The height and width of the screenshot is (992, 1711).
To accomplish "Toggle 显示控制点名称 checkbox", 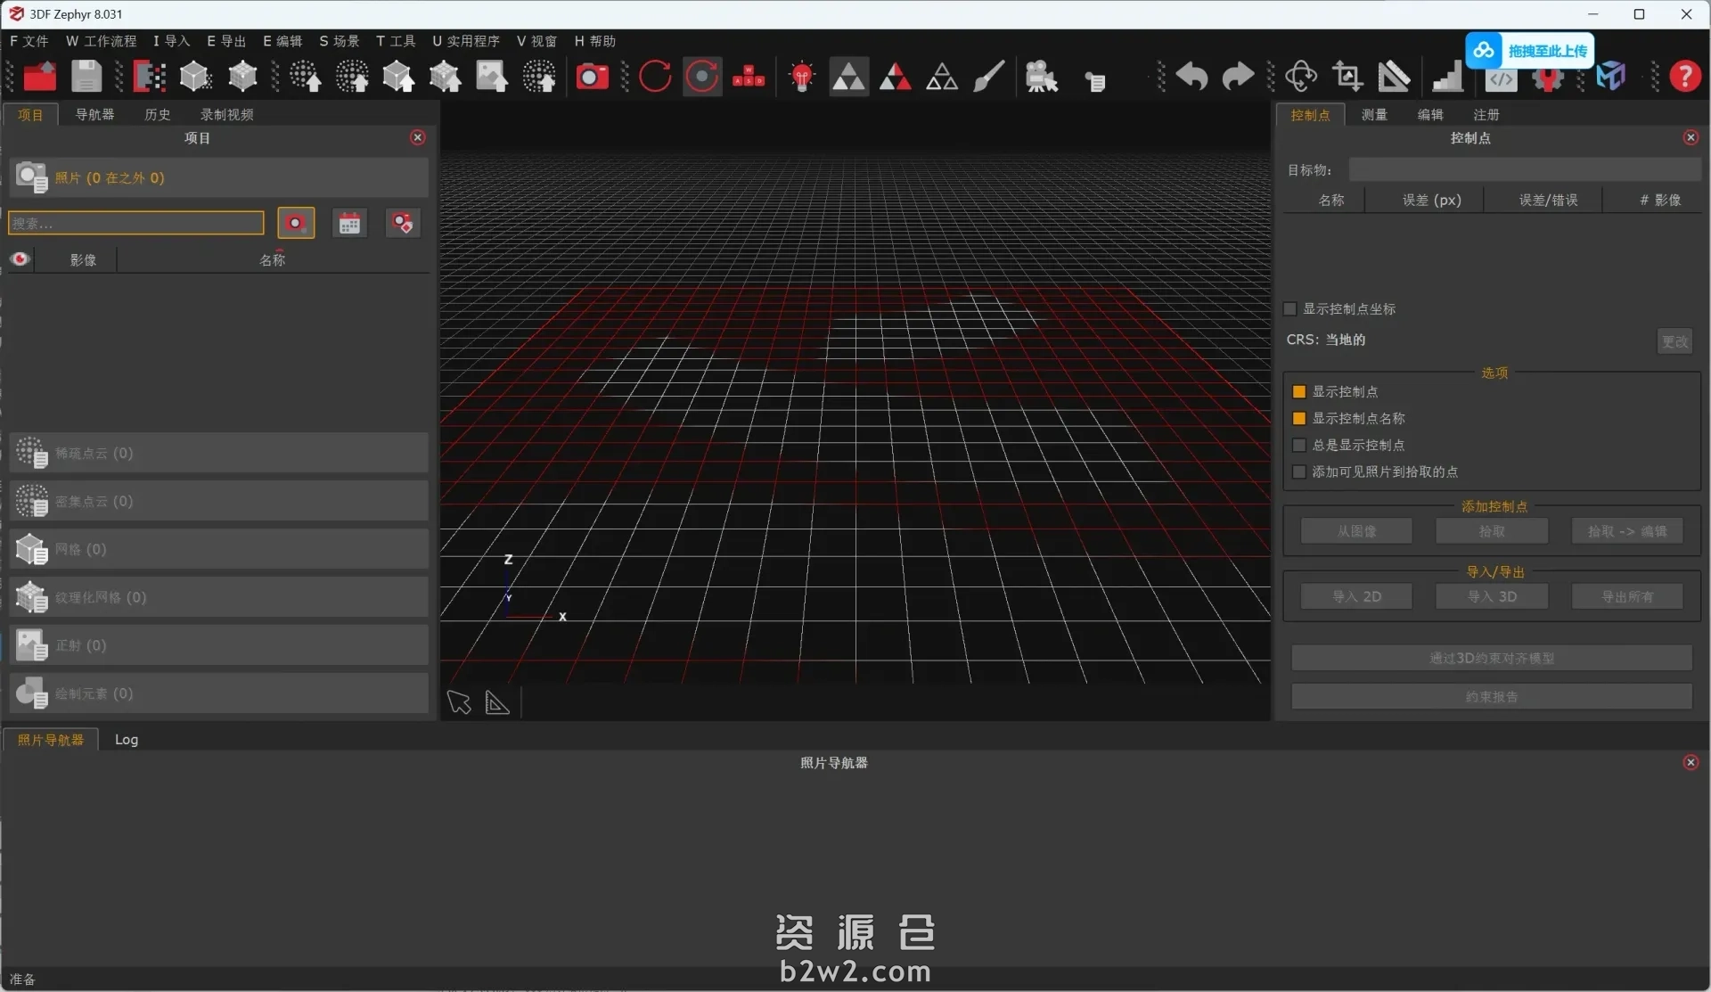I will click(x=1299, y=419).
